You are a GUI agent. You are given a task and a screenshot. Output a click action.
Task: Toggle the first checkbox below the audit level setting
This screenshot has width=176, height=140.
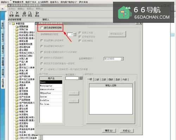point(42,40)
